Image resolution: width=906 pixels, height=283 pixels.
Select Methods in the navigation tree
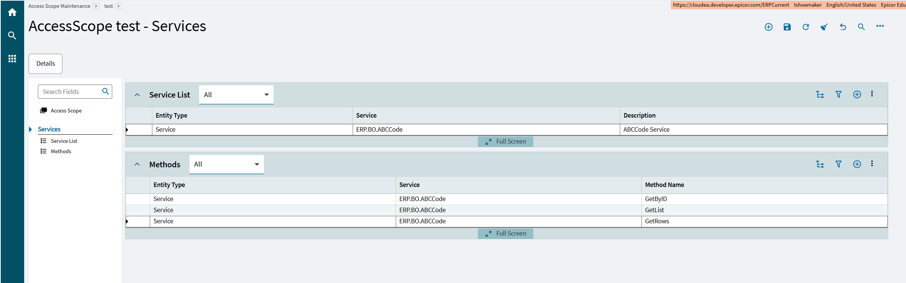tap(61, 151)
